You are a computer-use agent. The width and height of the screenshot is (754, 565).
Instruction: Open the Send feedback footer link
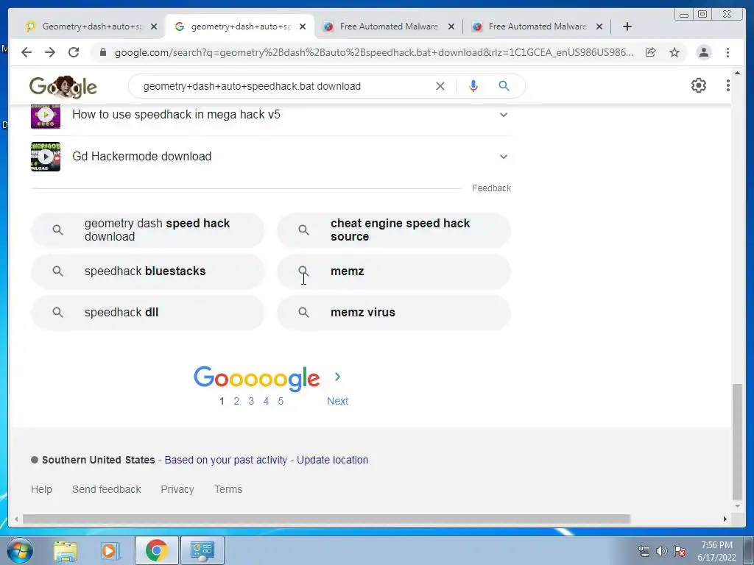point(106,489)
